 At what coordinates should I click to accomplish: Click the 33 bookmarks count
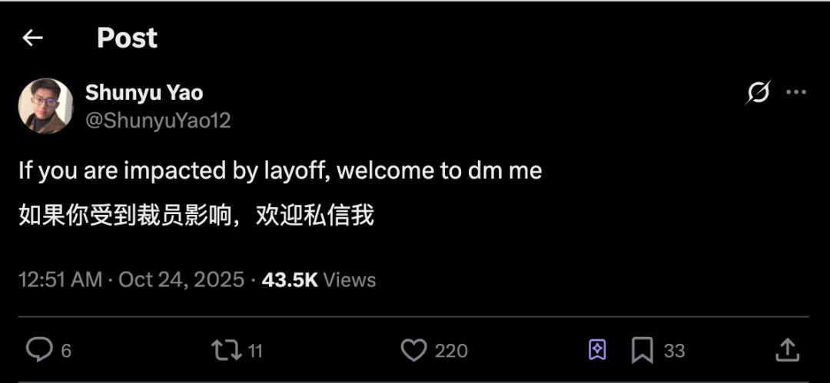tap(675, 351)
